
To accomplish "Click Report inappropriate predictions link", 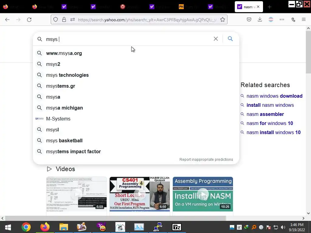I will tap(206, 160).
